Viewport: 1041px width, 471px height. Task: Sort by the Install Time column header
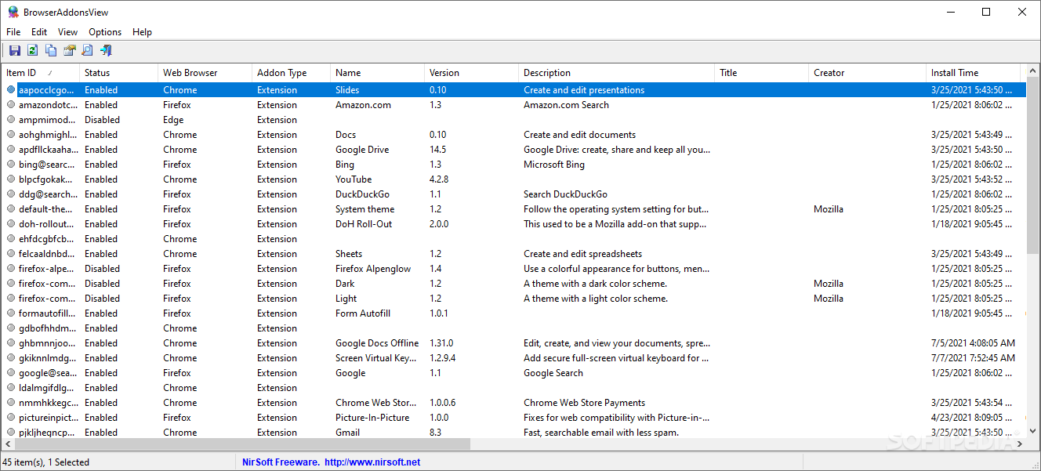[x=973, y=73]
